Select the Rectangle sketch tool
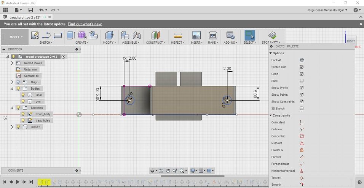The width and height of the screenshot is (364, 188). point(58,35)
